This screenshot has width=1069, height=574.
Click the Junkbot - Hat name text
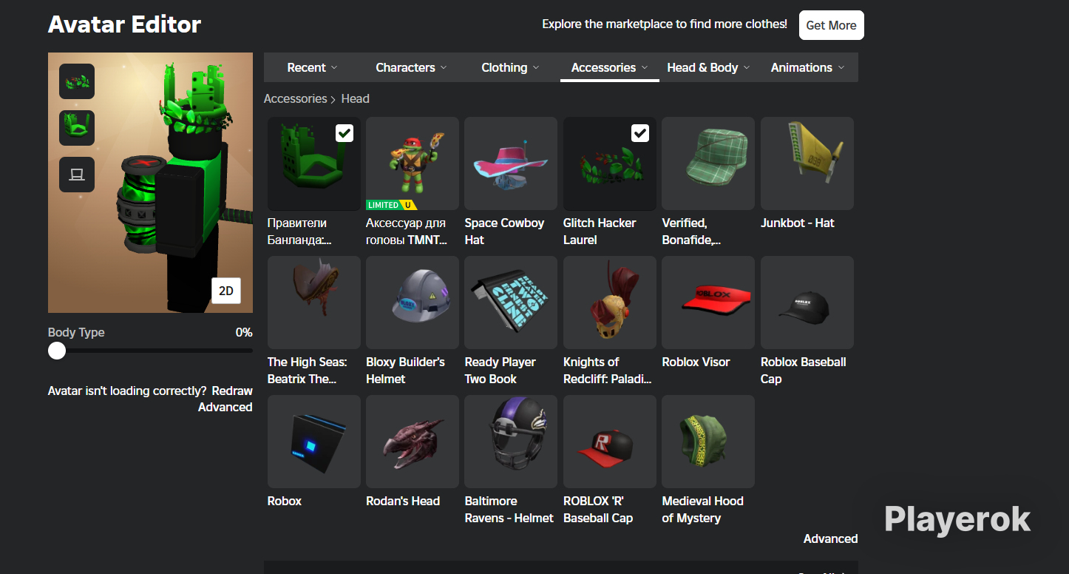point(798,223)
